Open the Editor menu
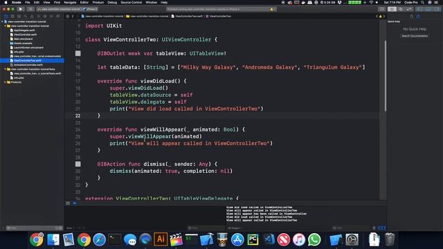 [x=84, y=2]
